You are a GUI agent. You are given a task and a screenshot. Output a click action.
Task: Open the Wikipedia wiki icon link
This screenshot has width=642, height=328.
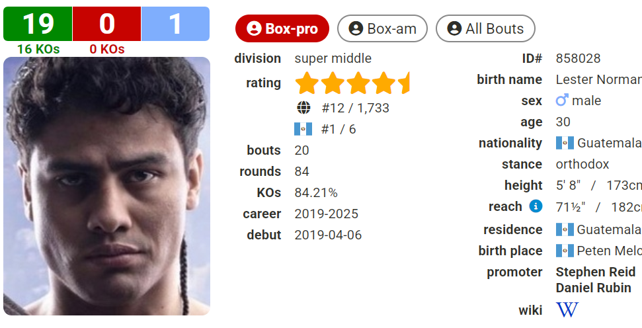point(567,309)
